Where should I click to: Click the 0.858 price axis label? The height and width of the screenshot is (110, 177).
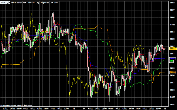pos(172,75)
